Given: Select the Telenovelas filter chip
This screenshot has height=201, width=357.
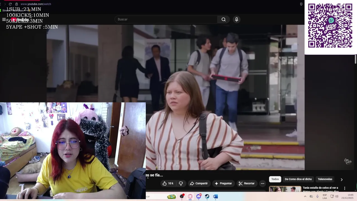Looking at the screenshot, I should 325,179.
